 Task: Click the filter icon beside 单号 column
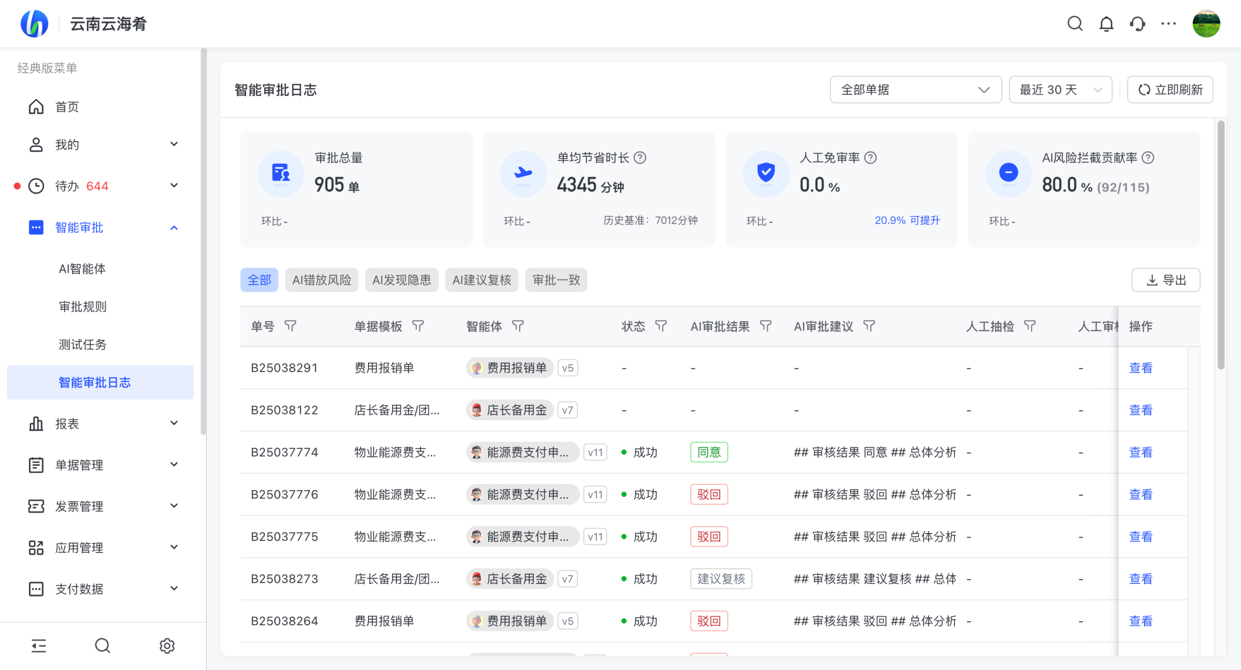pos(290,326)
